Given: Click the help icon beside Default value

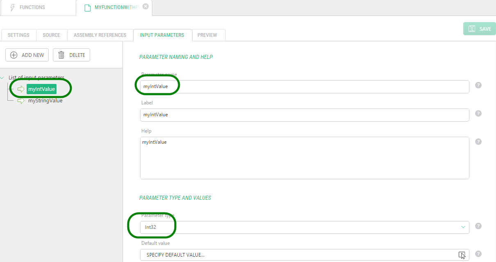Looking at the screenshot, I should (478, 254).
